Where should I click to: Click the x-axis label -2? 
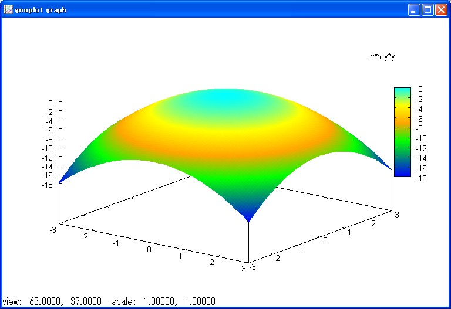pos(85,236)
